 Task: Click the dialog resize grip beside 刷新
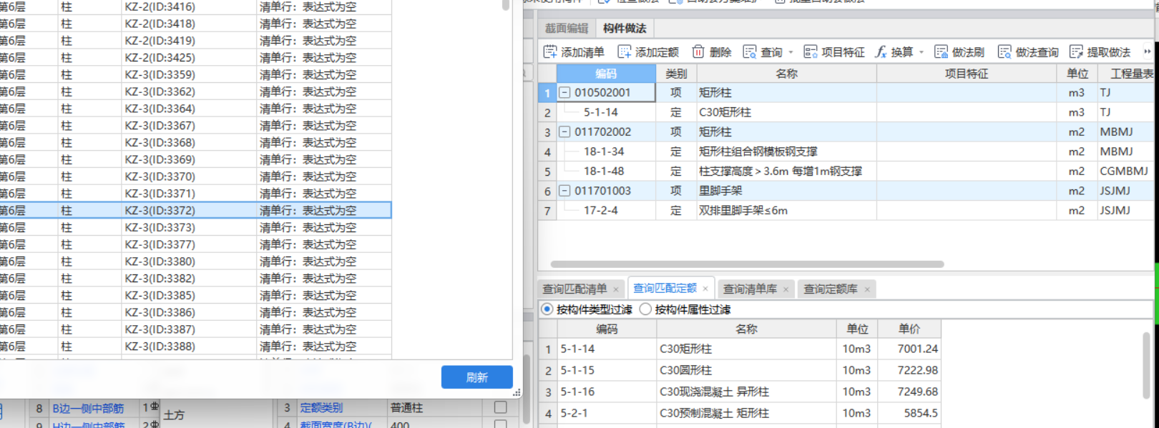click(517, 392)
